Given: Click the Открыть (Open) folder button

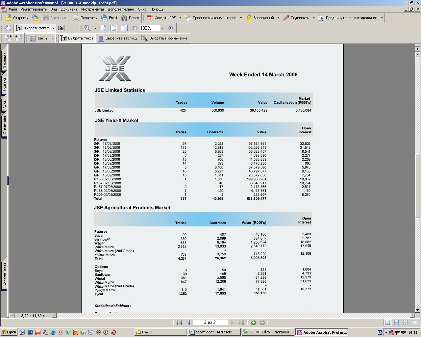Looking at the screenshot, I should pyautogui.click(x=16, y=18).
